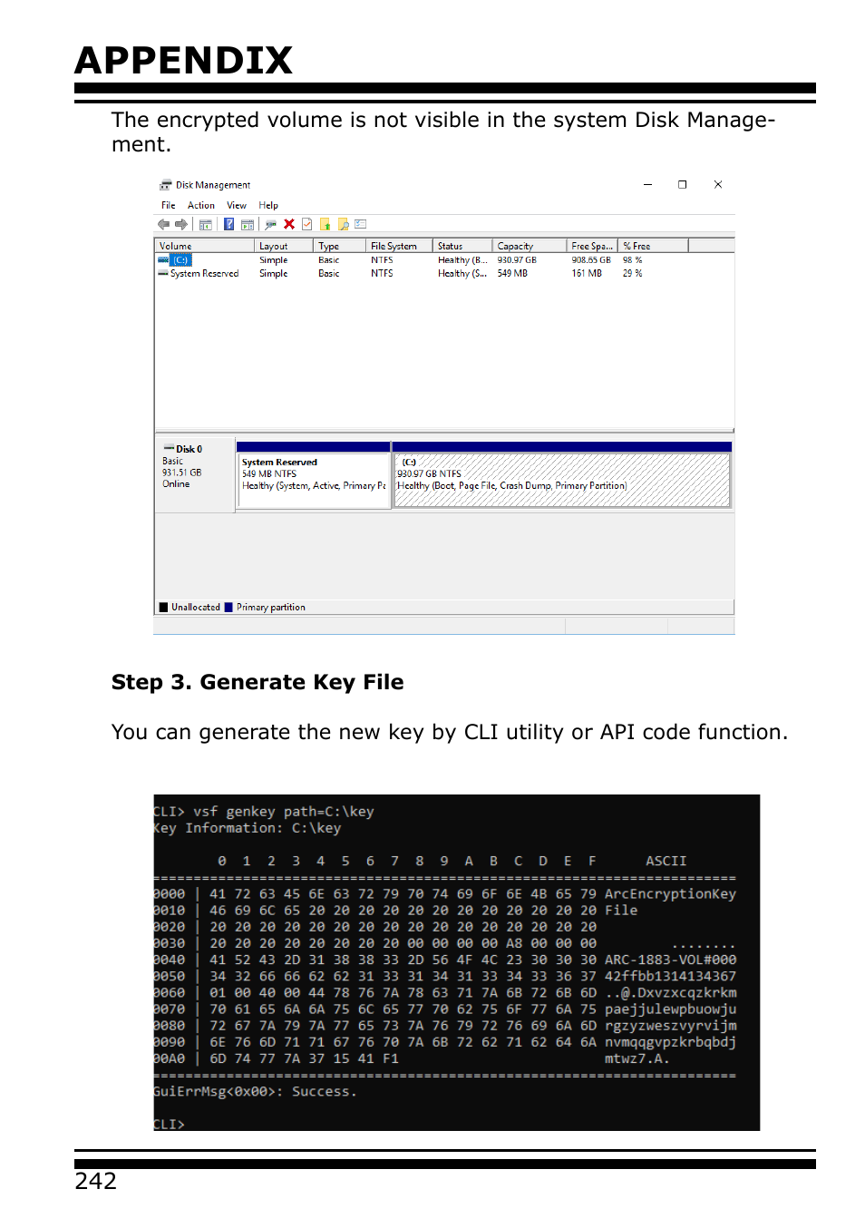Image resolution: width=865 pixels, height=1228 pixels.
Task: Click the Disk 0 drive icon
Action: pyautogui.click(x=169, y=448)
